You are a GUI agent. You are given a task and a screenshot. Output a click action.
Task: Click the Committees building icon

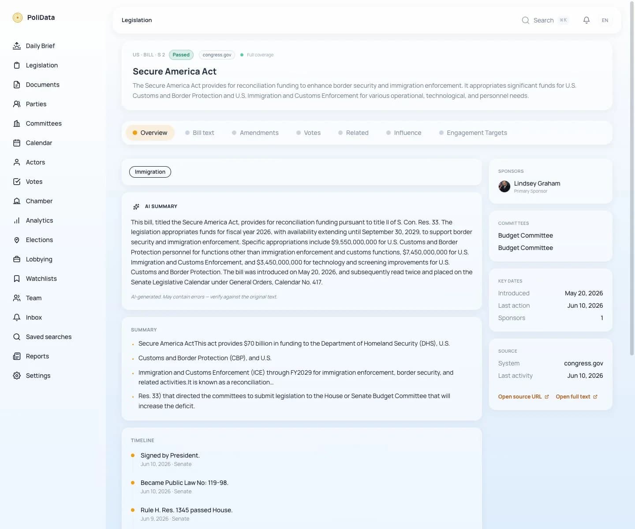point(17,123)
